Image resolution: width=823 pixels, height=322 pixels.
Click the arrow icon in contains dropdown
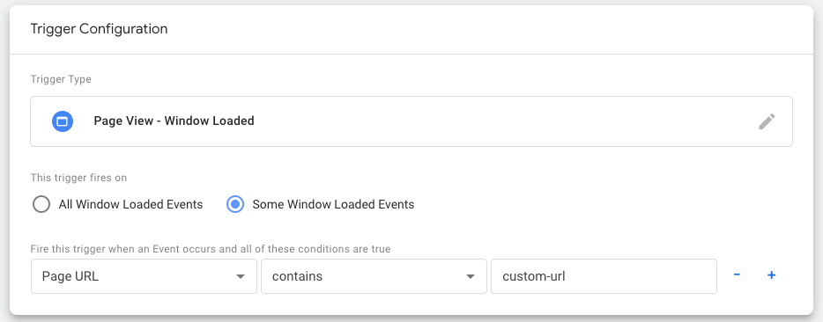point(471,276)
